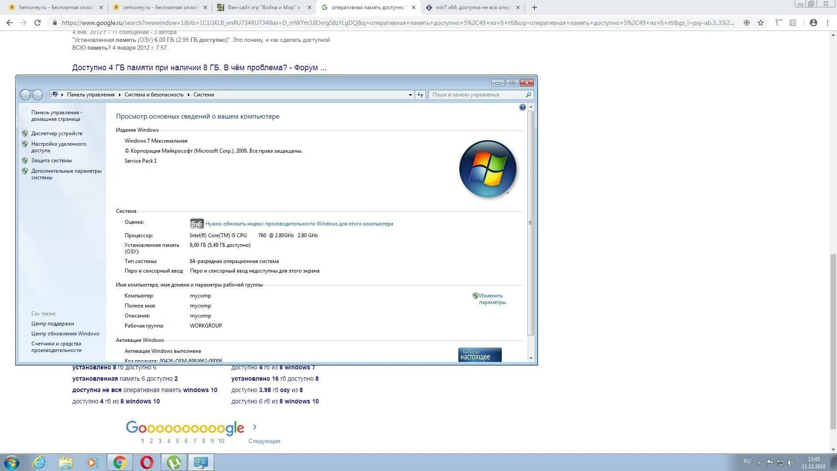Viewport: 837px width, 471px height.
Task: Open Счетчики и средства производительности link
Action: click(56, 347)
